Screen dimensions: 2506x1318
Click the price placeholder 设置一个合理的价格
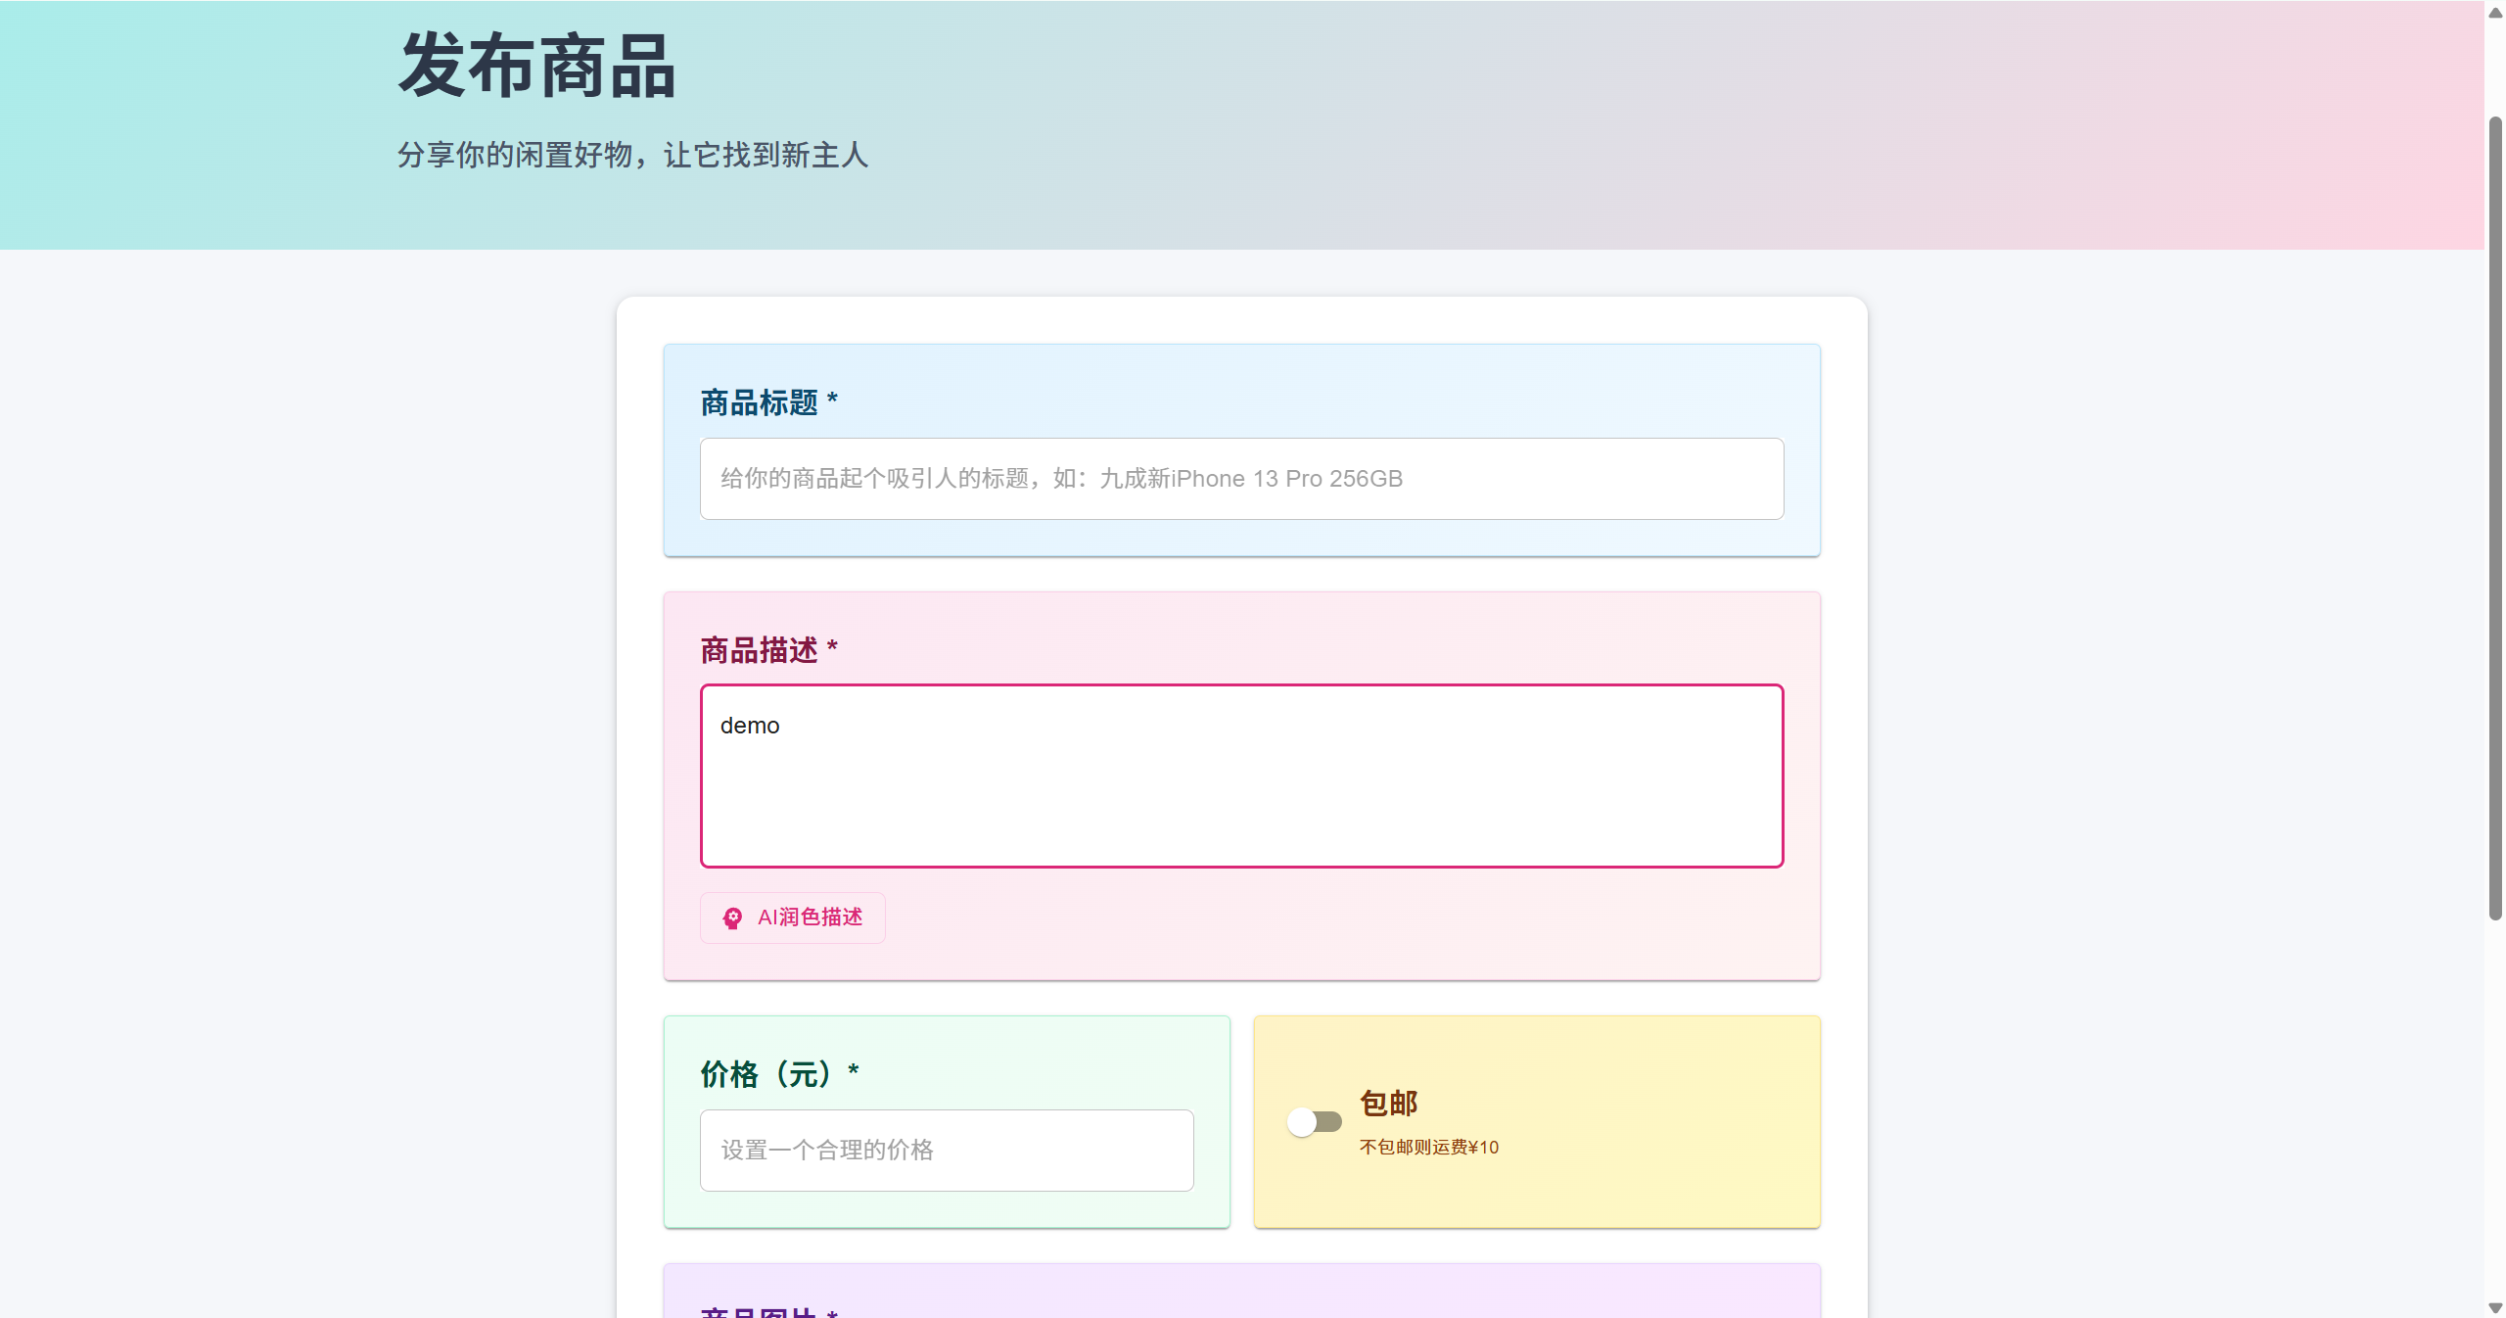click(827, 1151)
